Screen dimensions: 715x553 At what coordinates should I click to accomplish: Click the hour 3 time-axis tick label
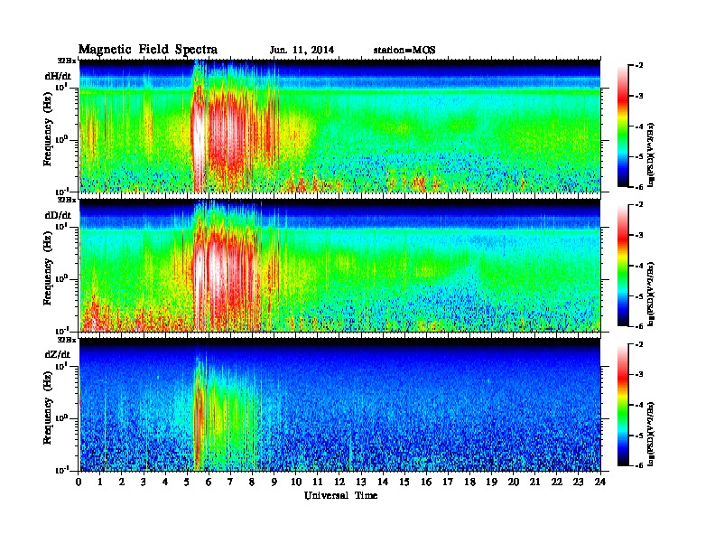(144, 482)
